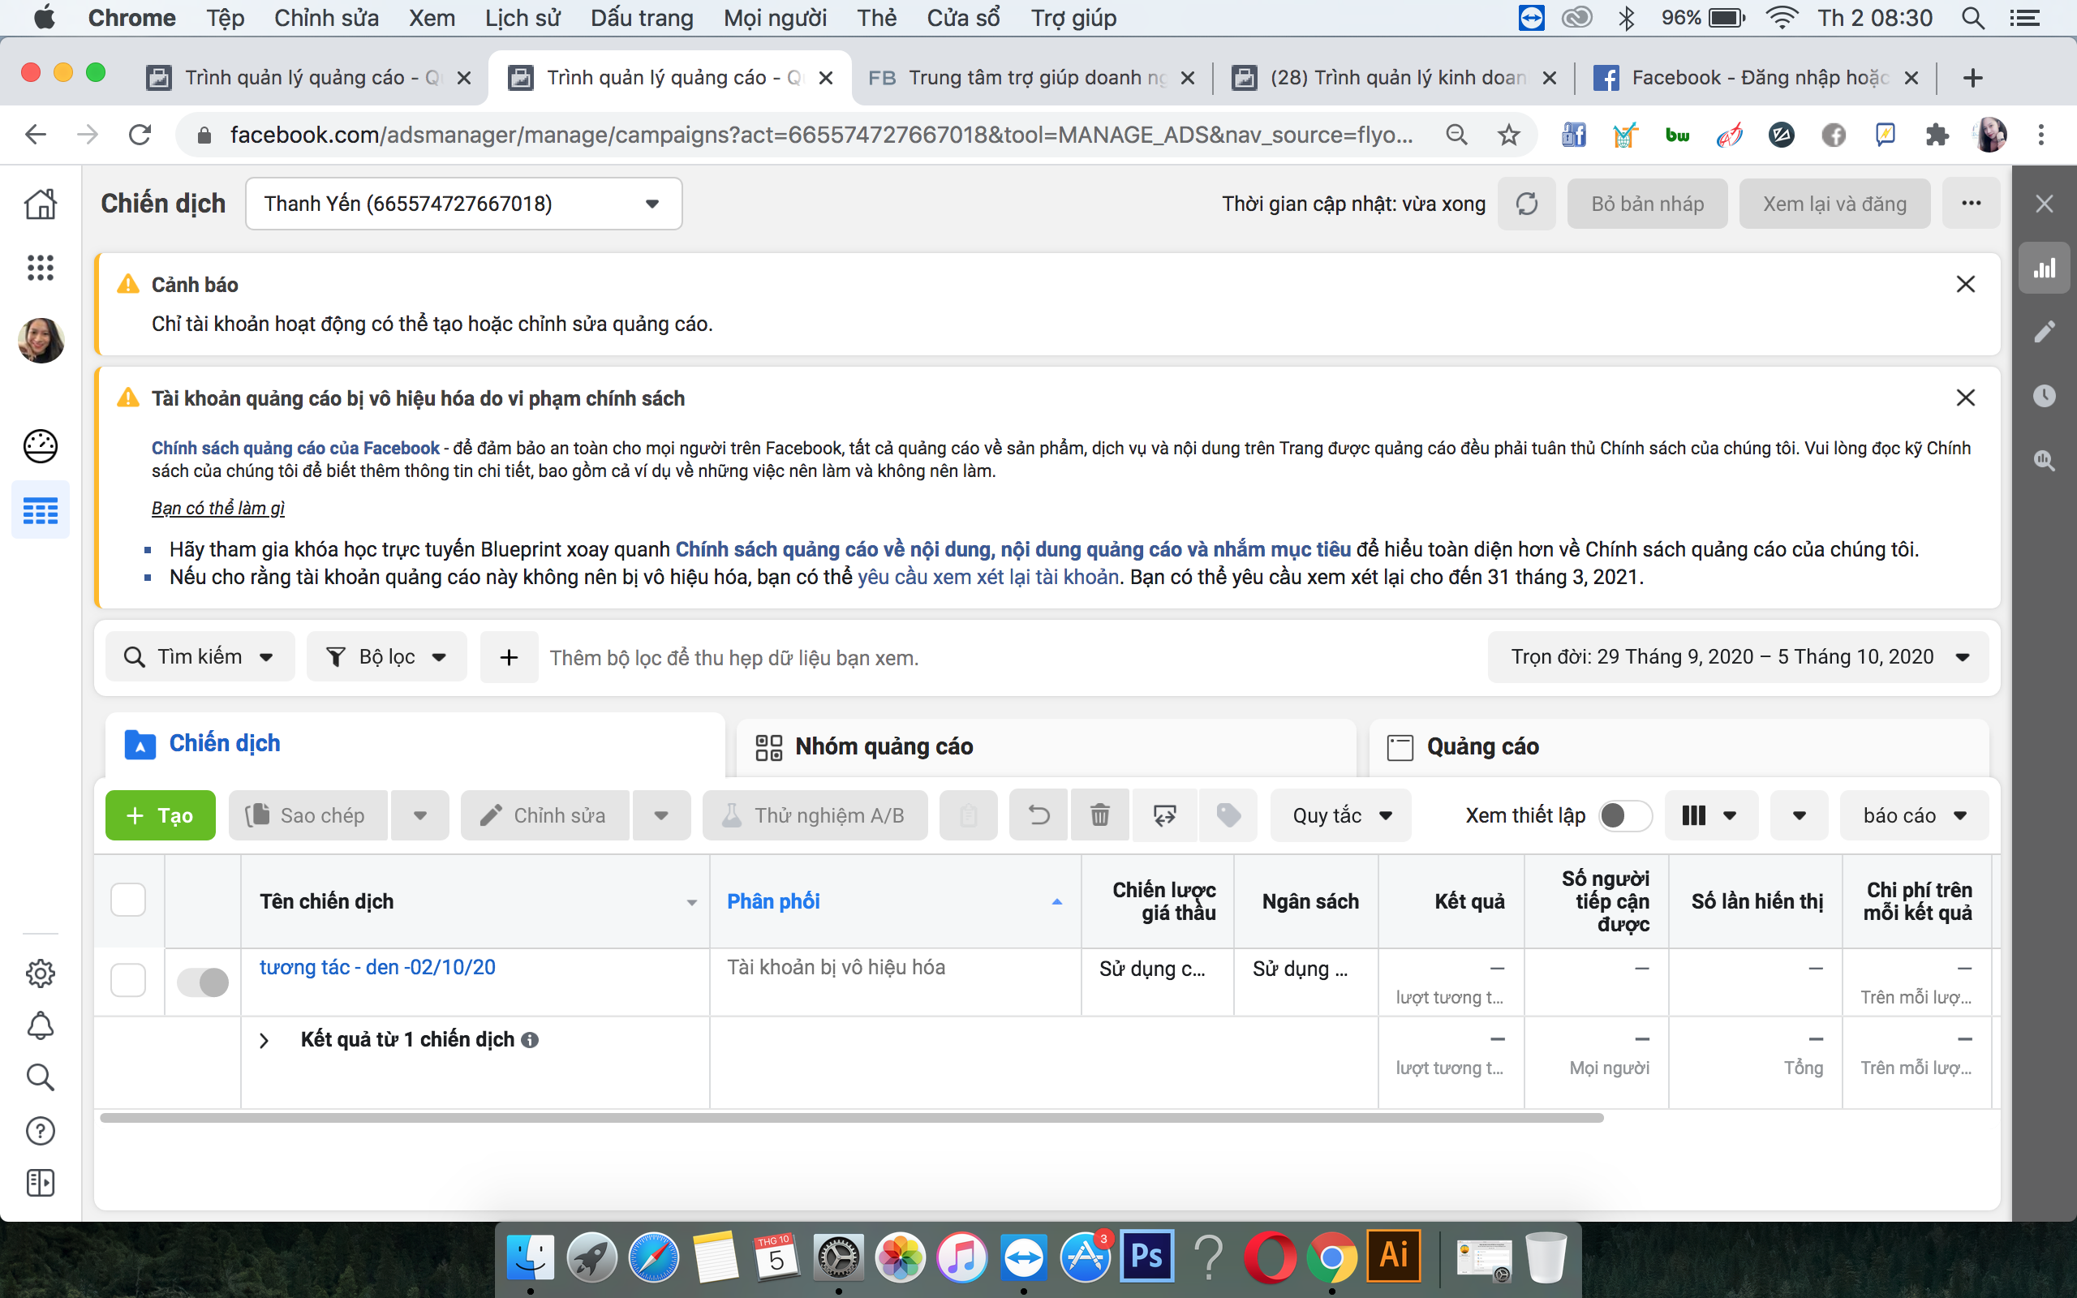Check the select-all checkbox in table header
This screenshot has height=1298, width=2077.
click(128, 899)
